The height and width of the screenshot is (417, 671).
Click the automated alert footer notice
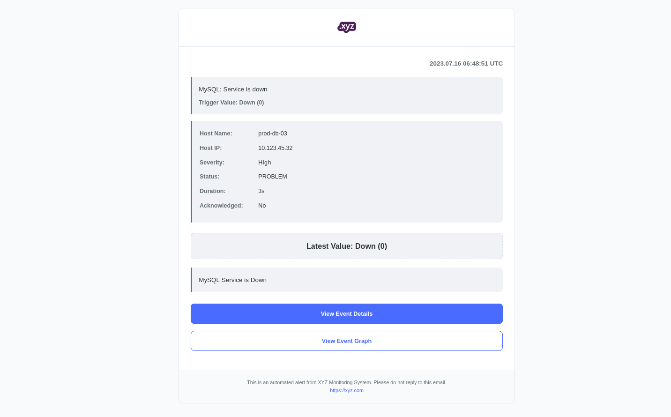(347, 382)
